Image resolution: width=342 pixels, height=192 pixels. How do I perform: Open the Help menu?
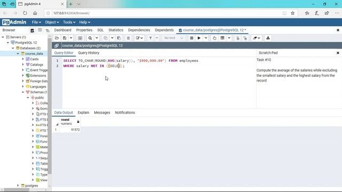[84, 22]
